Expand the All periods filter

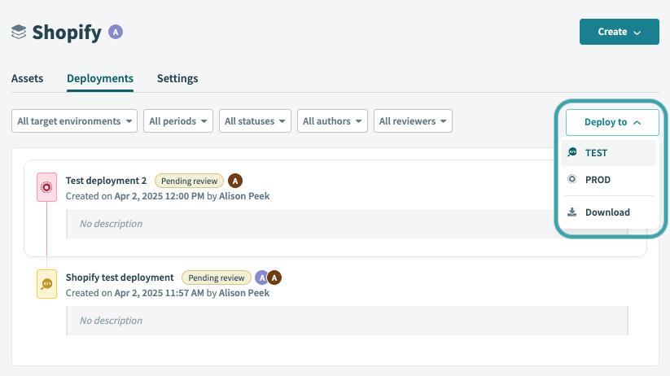click(178, 121)
